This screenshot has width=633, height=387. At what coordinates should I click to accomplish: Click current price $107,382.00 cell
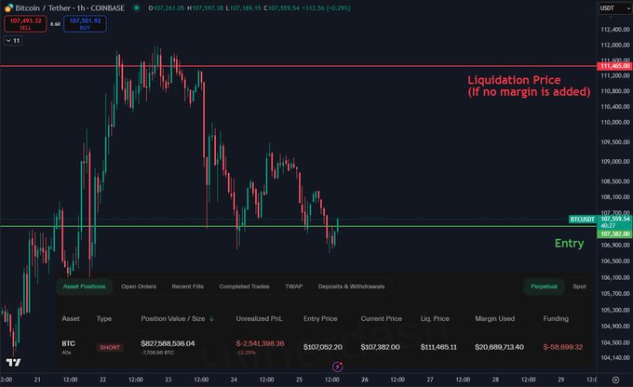pyautogui.click(x=381, y=347)
